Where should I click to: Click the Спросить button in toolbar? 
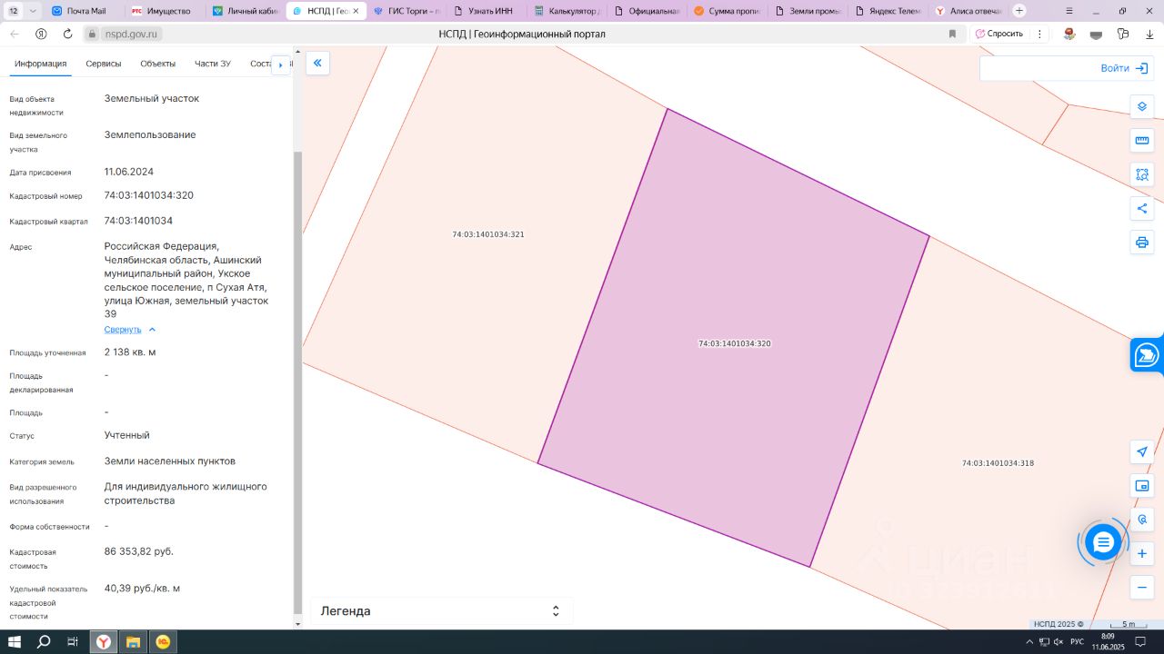tap(999, 34)
